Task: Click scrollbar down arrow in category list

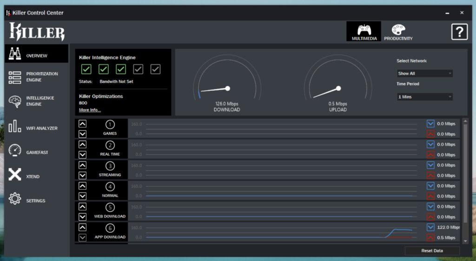Action: coord(465,242)
